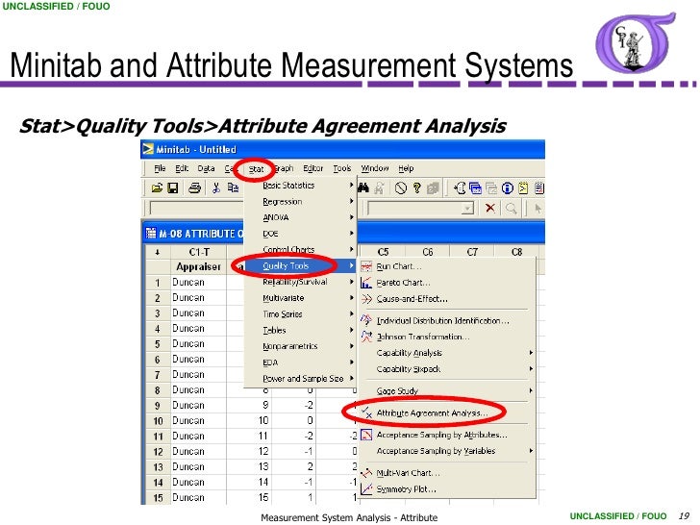The height and width of the screenshot is (525, 700).
Task: Click the Save Project floppy icon
Action: (173, 187)
